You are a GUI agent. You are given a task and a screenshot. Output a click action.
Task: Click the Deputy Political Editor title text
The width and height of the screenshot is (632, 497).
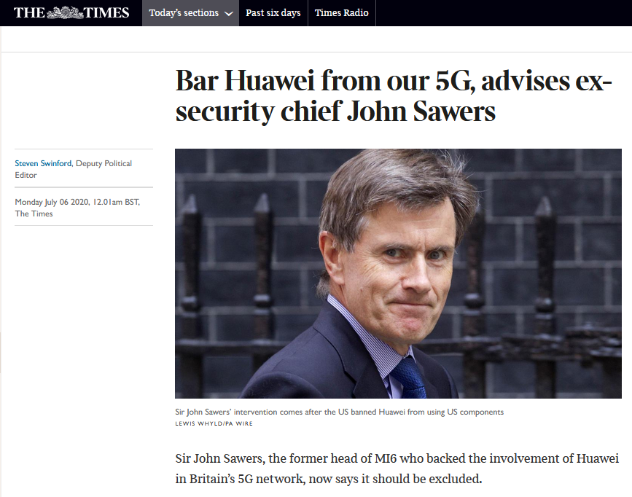pos(103,164)
